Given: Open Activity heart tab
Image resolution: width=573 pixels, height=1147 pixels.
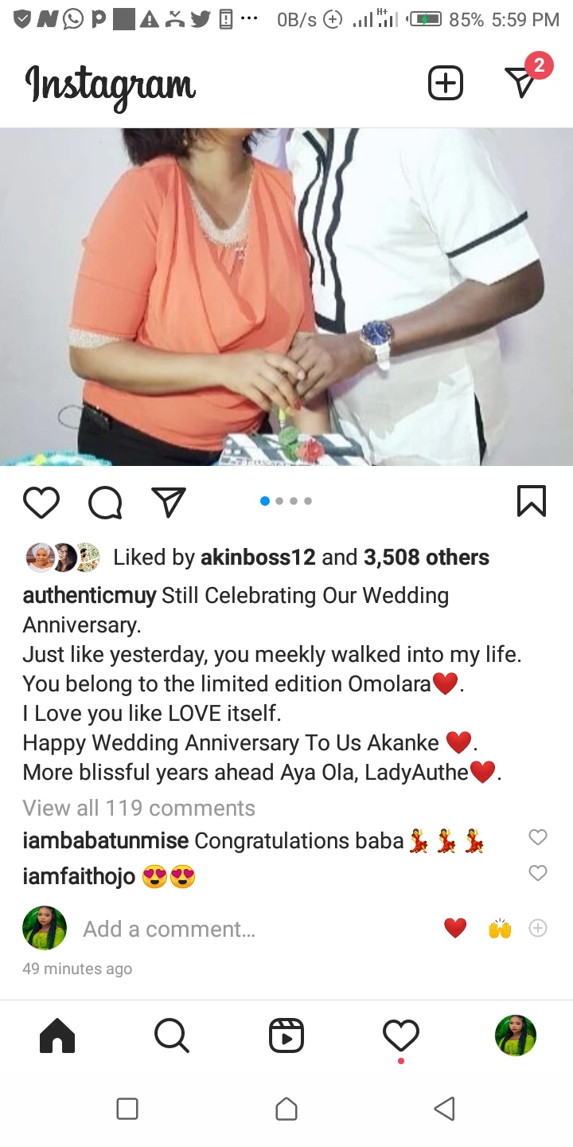Looking at the screenshot, I should (401, 1035).
